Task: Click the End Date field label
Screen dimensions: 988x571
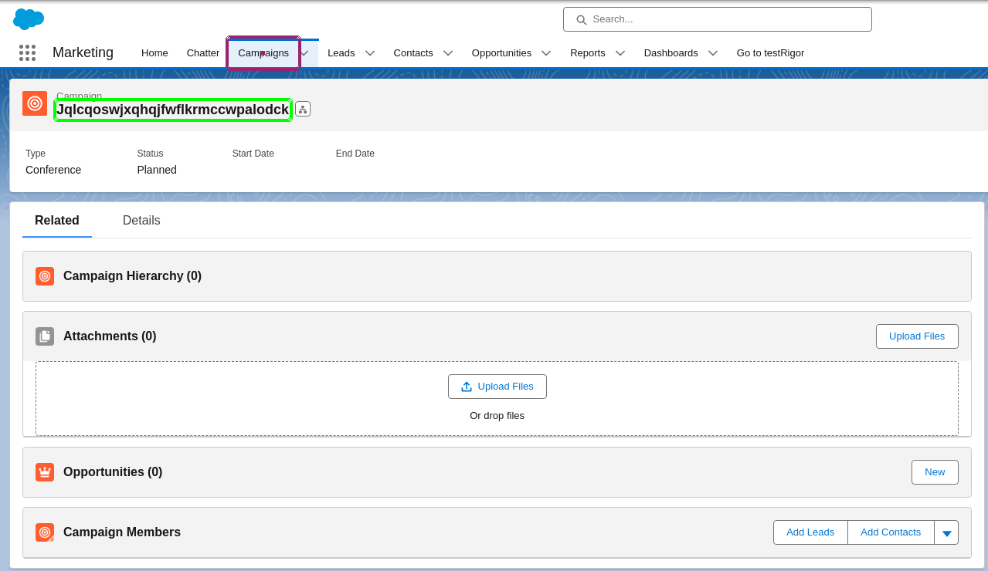Action: coord(355,154)
